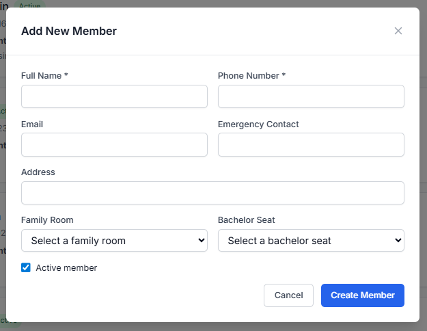The width and height of the screenshot is (427, 331).
Task: Uncheck the Active member checkbox
Action: pos(26,268)
